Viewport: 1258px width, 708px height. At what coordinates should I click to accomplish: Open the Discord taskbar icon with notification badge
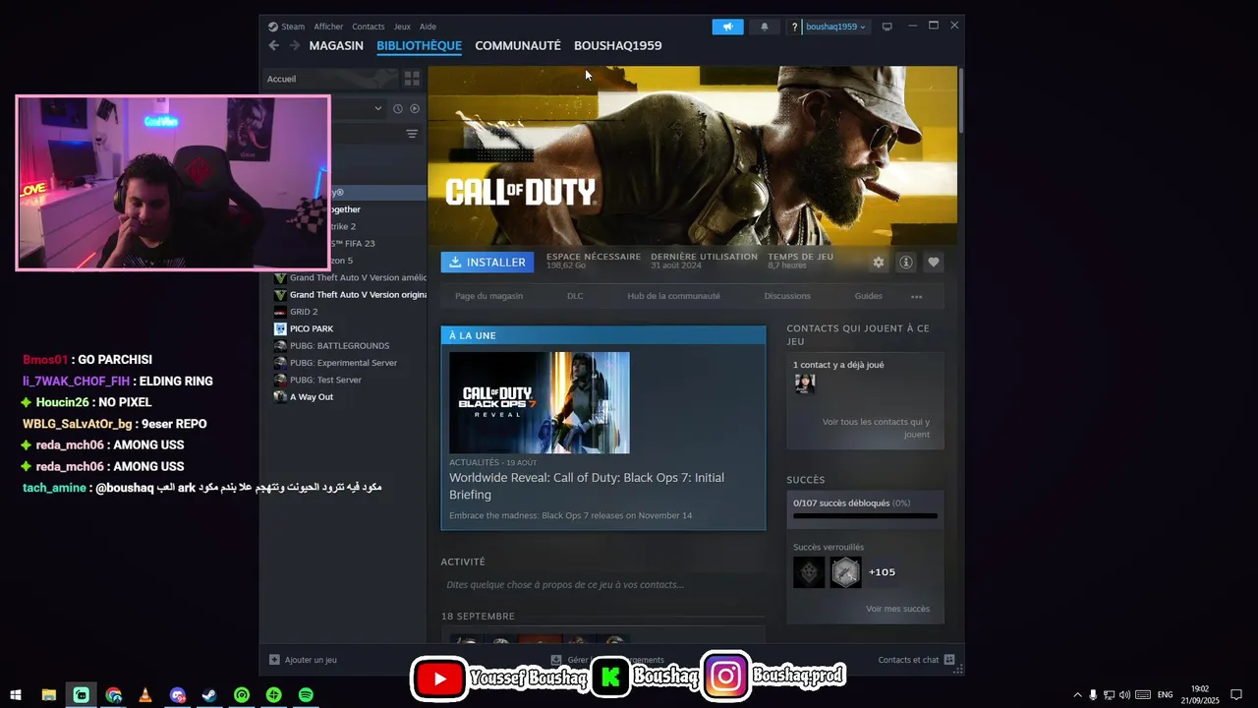tap(177, 695)
